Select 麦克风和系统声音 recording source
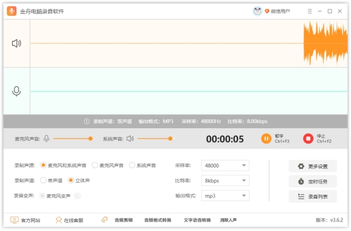 pyautogui.click(x=63, y=166)
